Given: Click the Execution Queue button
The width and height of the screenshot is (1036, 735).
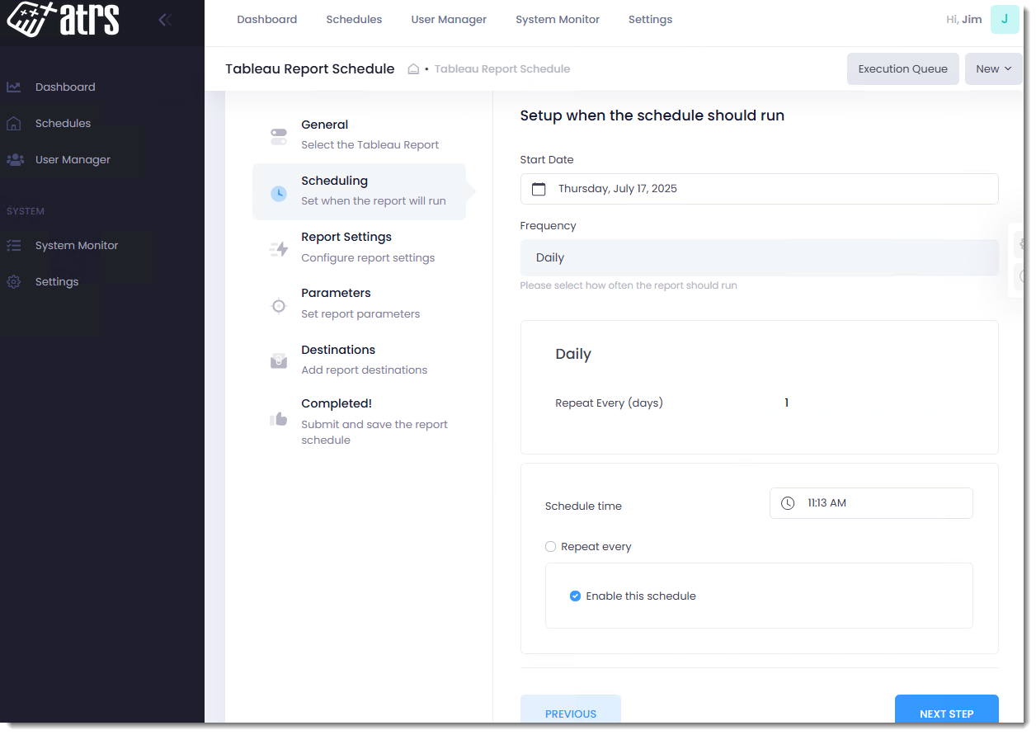Looking at the screenshot, I should 902,69.
